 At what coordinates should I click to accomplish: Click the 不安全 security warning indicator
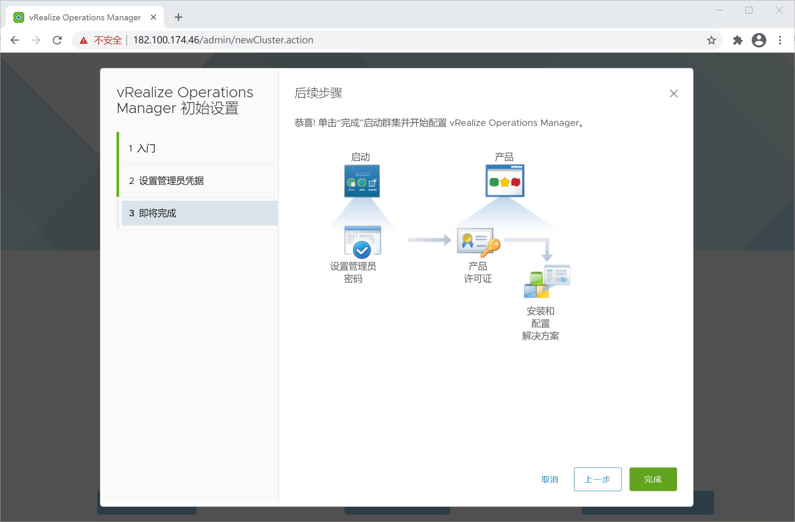tap(101, 40)
